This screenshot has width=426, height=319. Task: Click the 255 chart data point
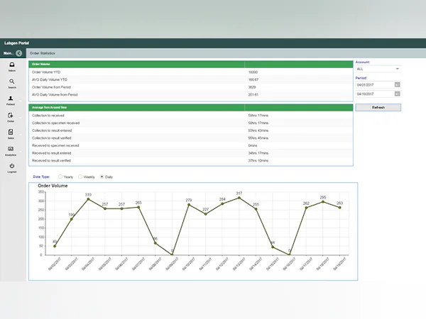pos(256,209)
